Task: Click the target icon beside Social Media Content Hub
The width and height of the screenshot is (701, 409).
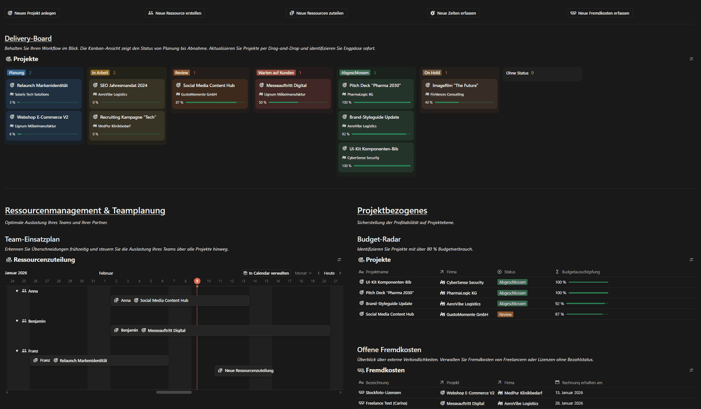Action: pos(361,314)
